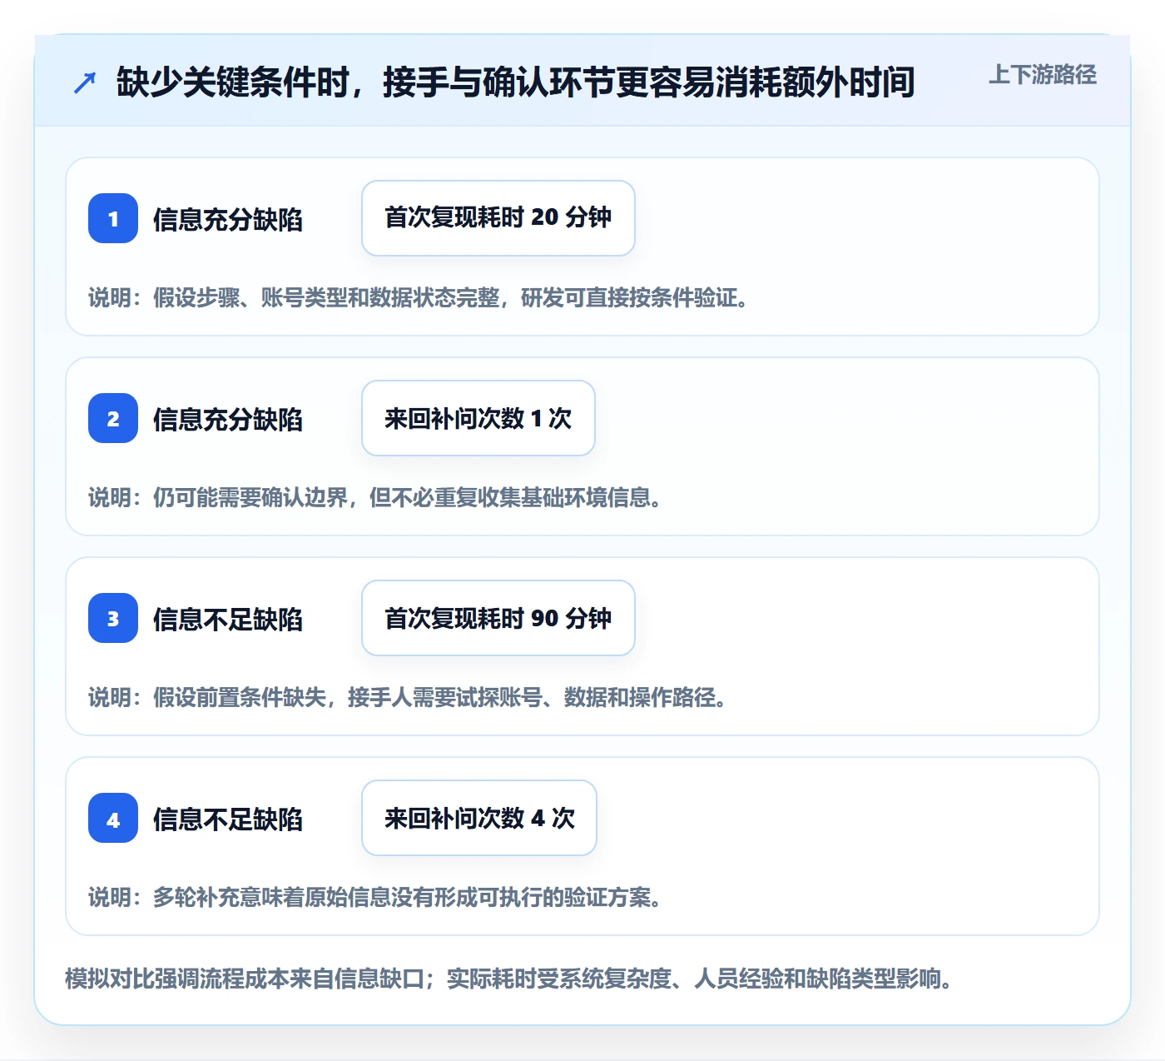Click the note starting 说明：假设前置条件缺失
Screen dimensions: 1165x1061
pyautogui.click(x=409, y=698)
